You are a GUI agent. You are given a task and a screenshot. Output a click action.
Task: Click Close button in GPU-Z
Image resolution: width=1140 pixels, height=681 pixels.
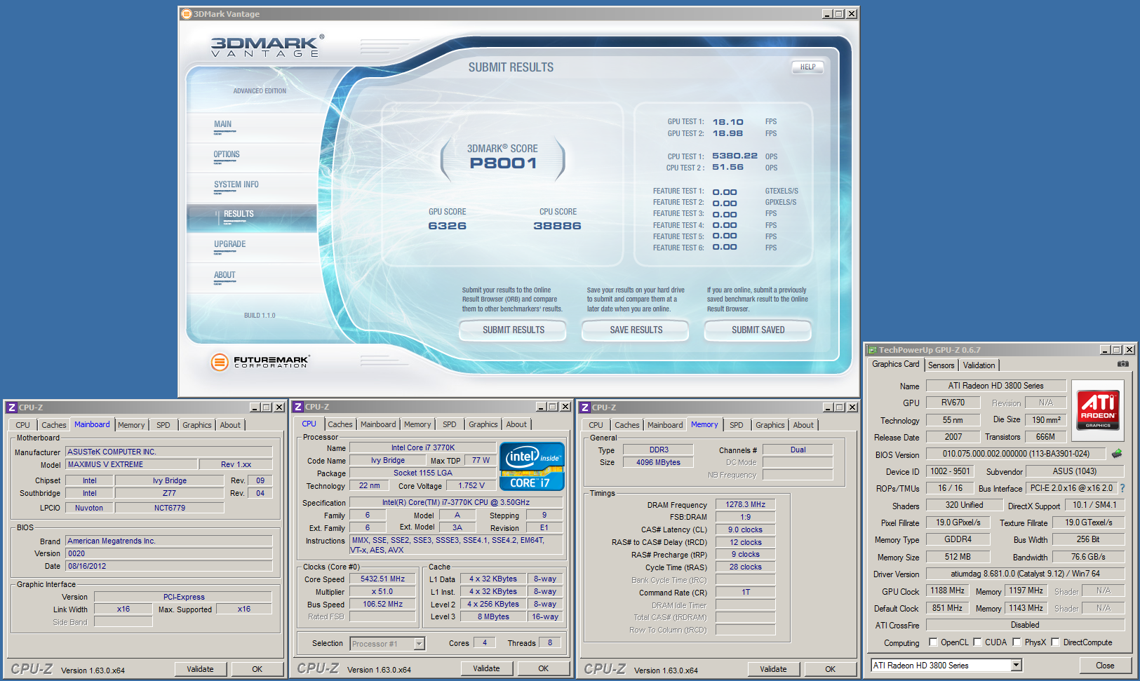(x=1105, y=666)
